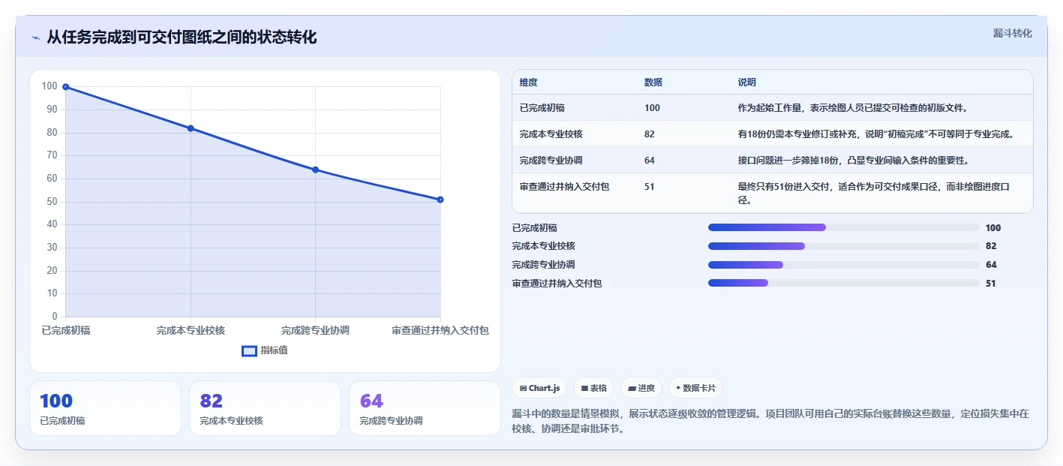Click the 已完成初稿 label in the progress list

click(535, 228)
